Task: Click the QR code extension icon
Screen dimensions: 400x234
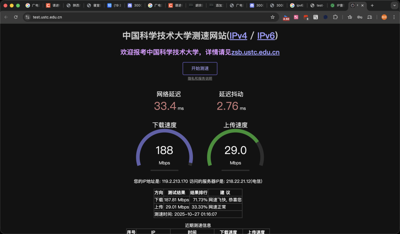Action: pyautogui.click(x=316, y=17)
